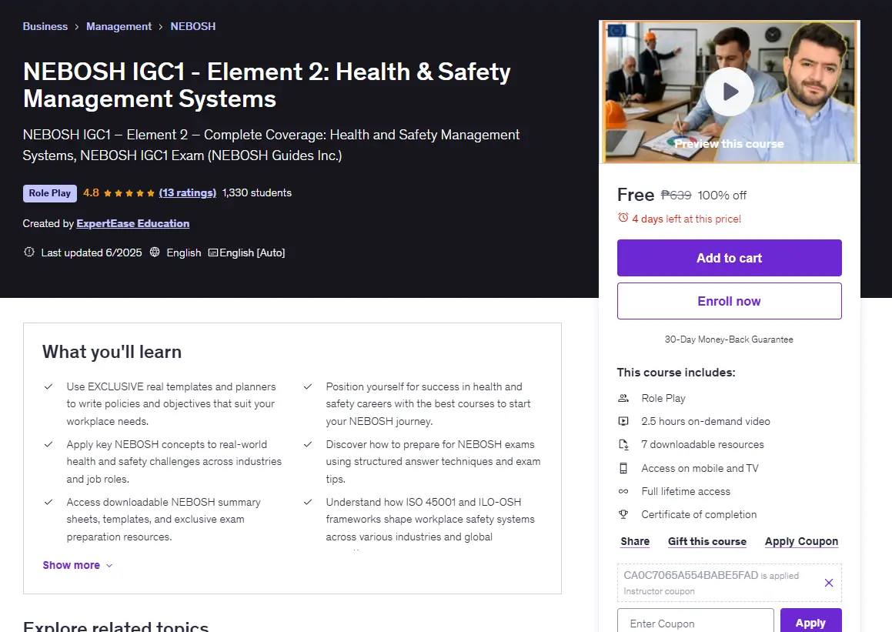Click the 'Discover how to prepare' learning item
The image size is (892, 632).
(433, 461)
